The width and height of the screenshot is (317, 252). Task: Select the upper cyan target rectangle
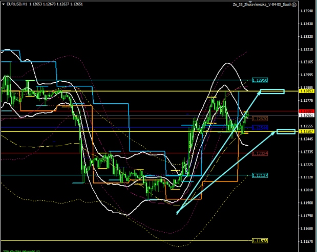point(272,92)
